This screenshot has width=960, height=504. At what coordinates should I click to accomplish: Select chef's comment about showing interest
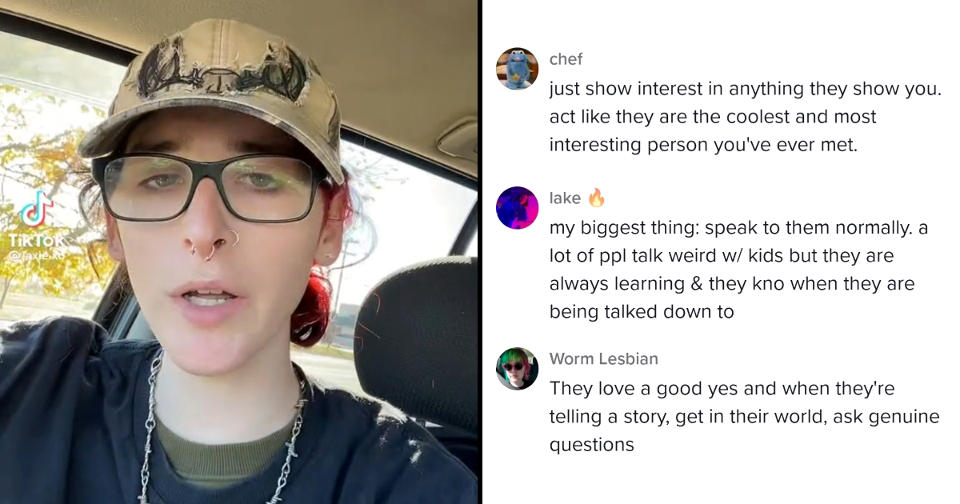point(746,117)
